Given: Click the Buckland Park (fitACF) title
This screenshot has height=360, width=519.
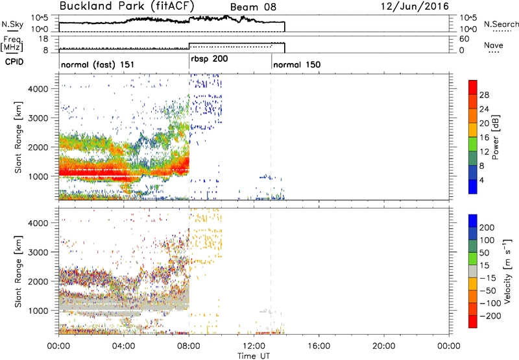Looking at the screenshot, I should pyautogui.click(x=127, y=6).
